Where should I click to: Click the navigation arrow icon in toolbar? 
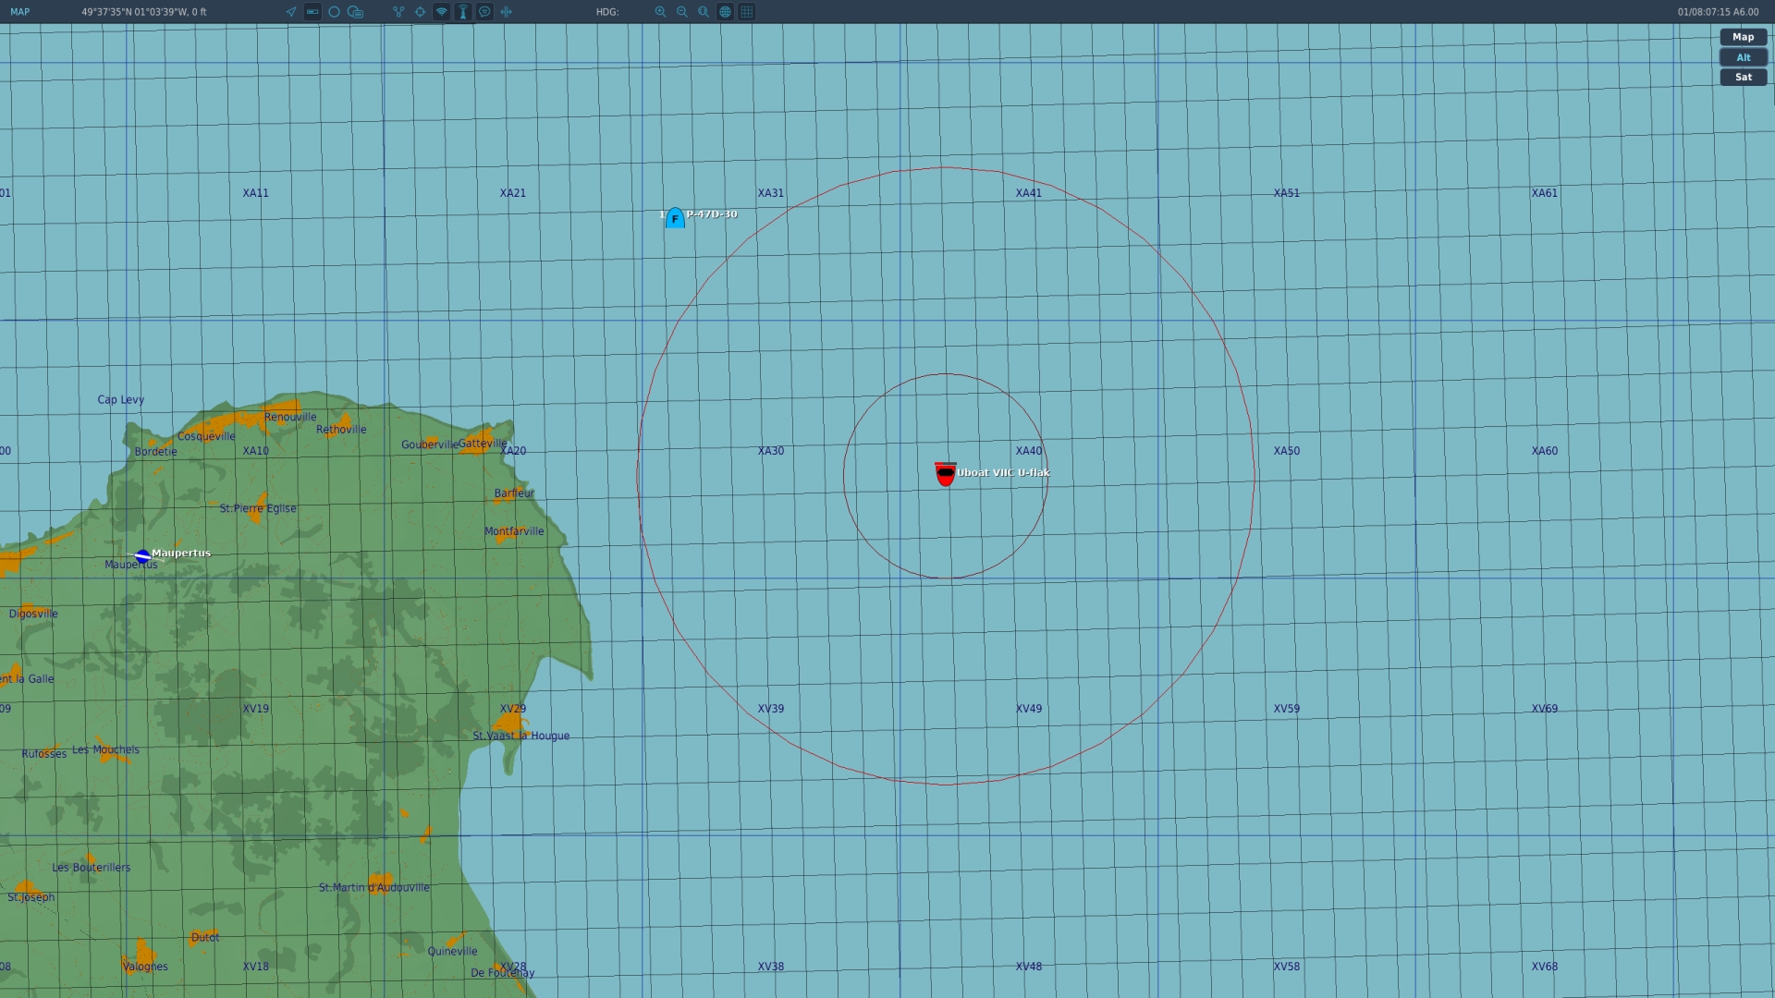click(291, 12)
